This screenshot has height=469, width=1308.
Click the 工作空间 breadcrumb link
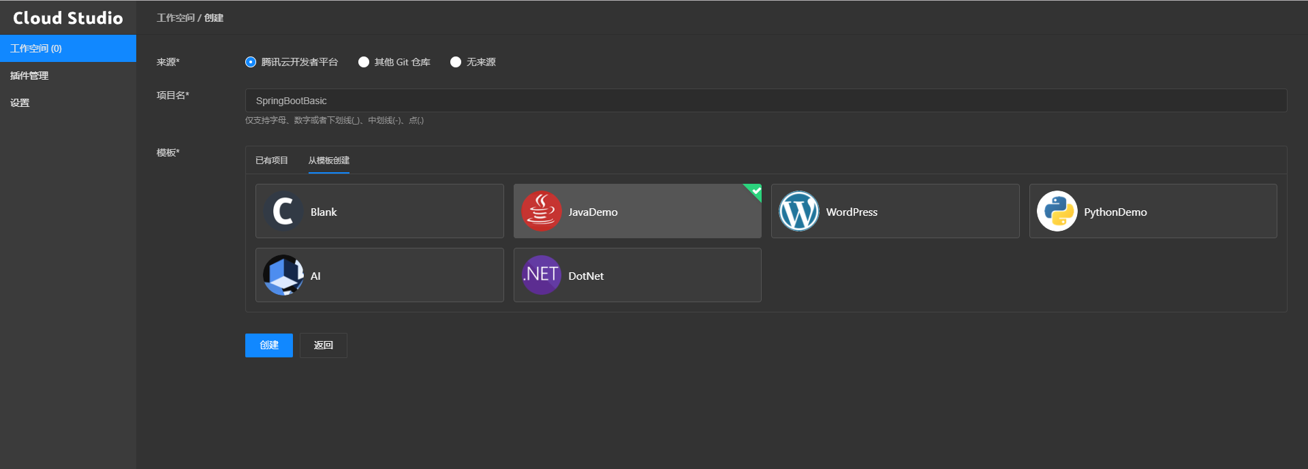(x=176, y=18)
